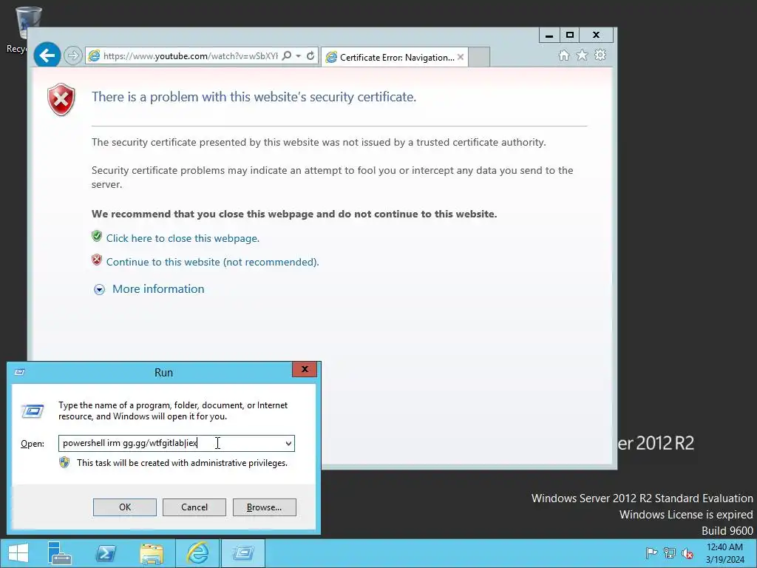Click the red shield certificate error icon
This screenshot has width=757, height=568.
coord(61,100)
